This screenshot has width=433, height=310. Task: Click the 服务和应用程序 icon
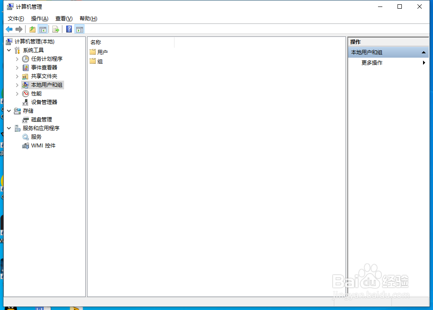coord(17,128)
